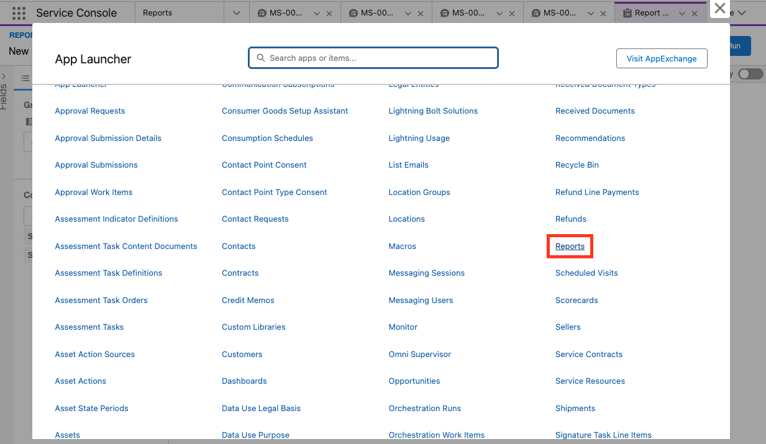Go to Customers
Viewport: 766px width, 444px height.
point(242,355)
